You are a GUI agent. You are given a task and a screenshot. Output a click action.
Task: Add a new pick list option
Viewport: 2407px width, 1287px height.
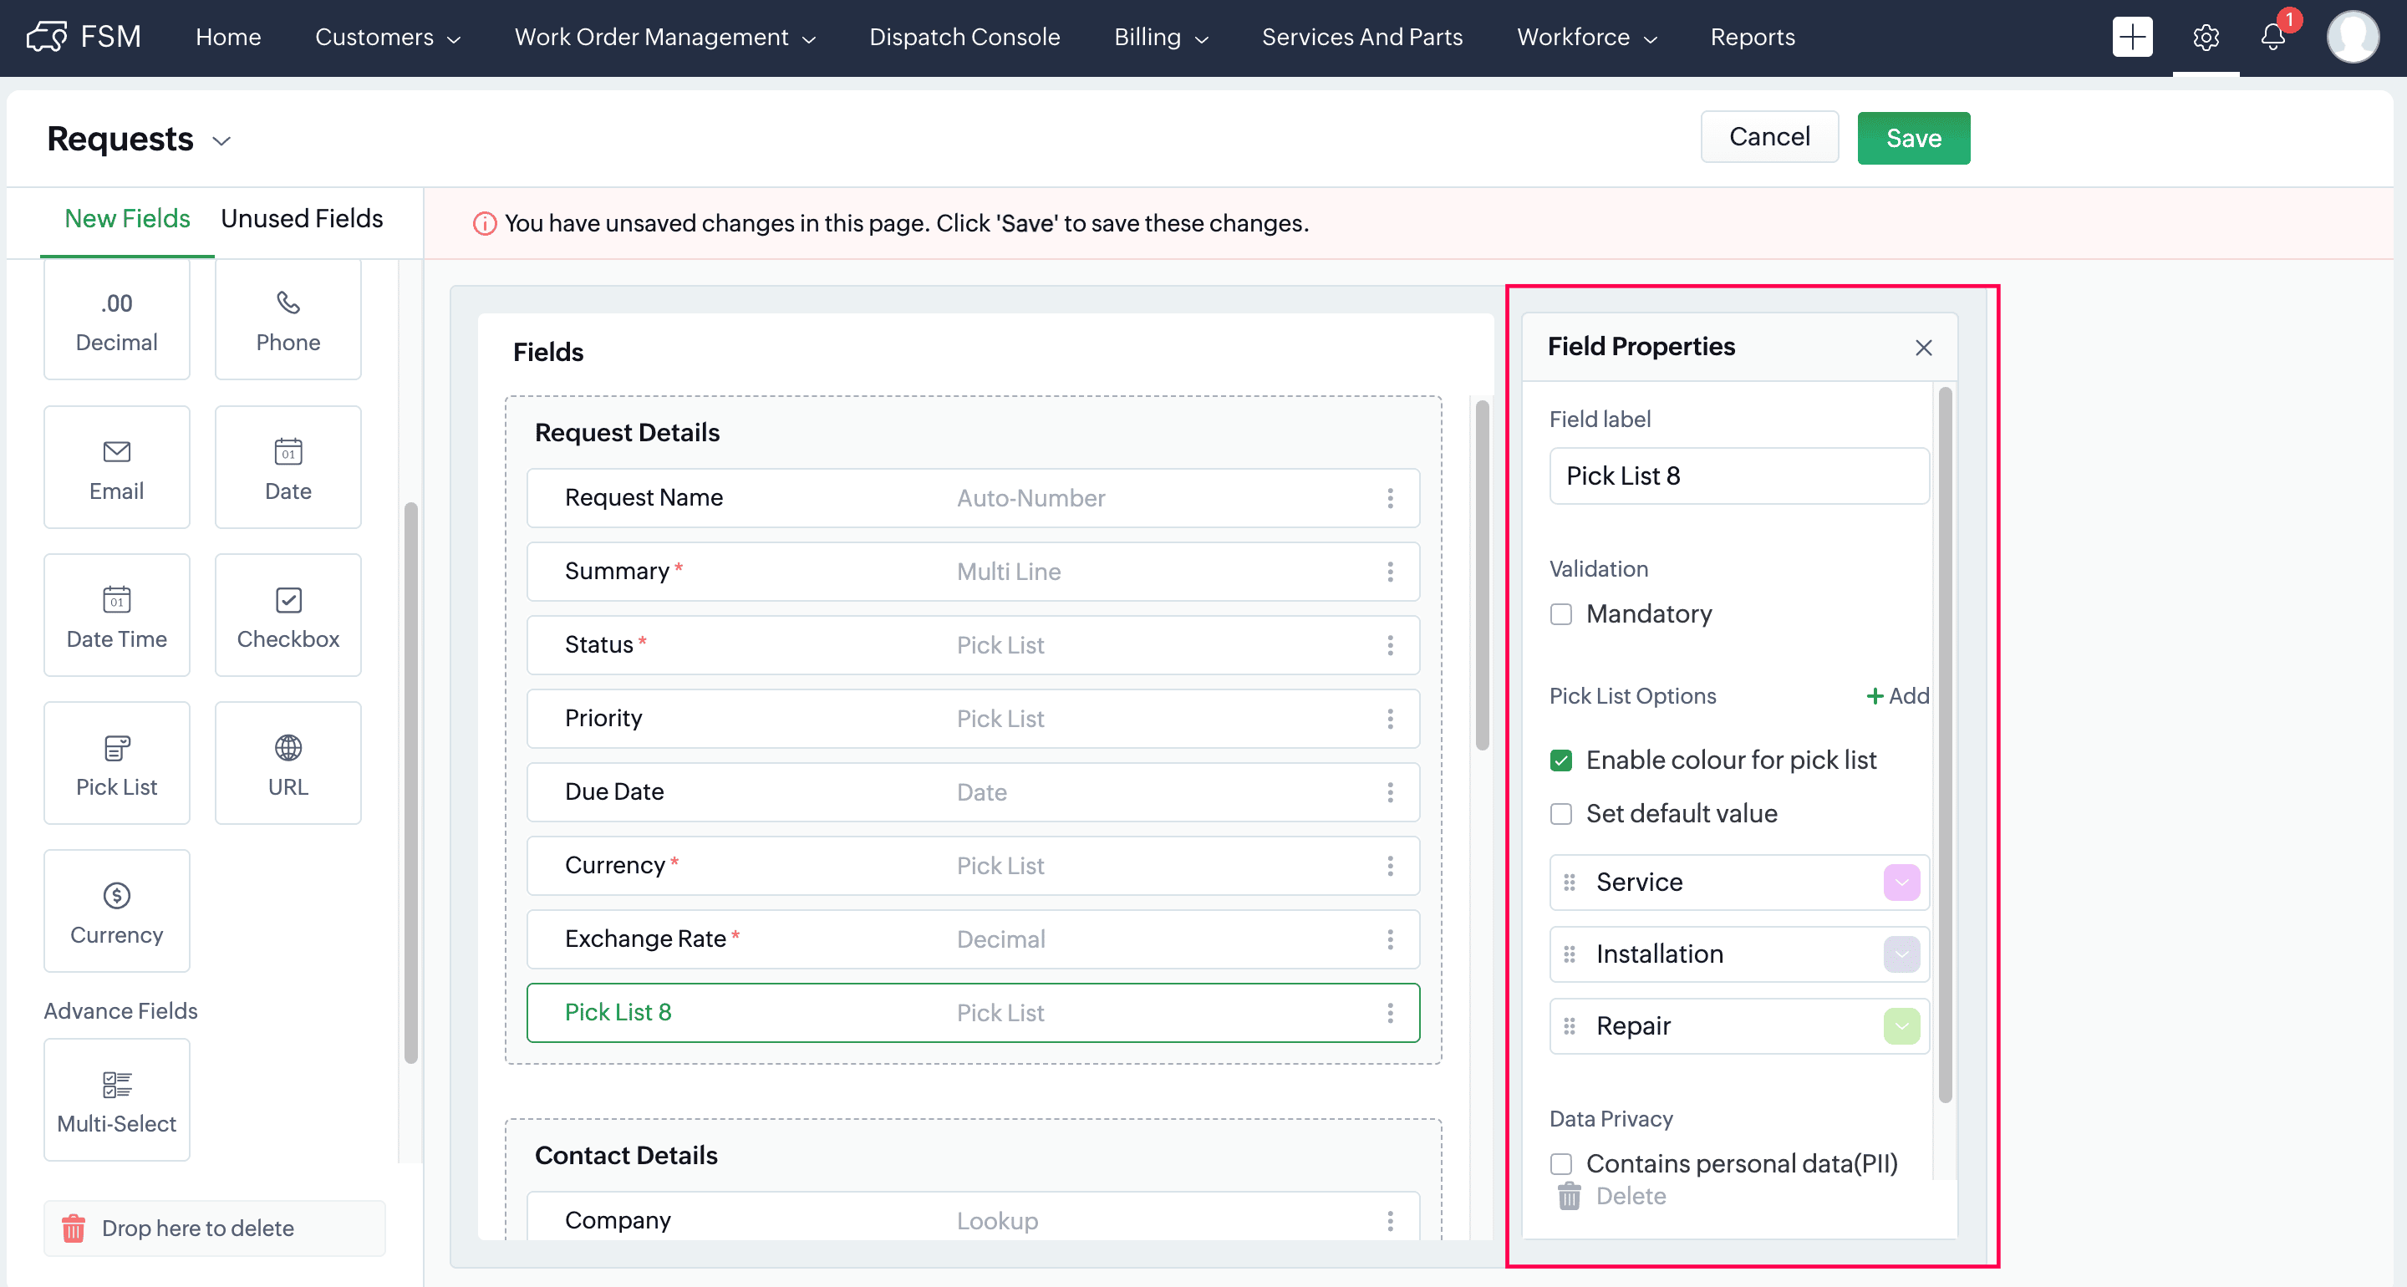click(x=1898, y=696)
